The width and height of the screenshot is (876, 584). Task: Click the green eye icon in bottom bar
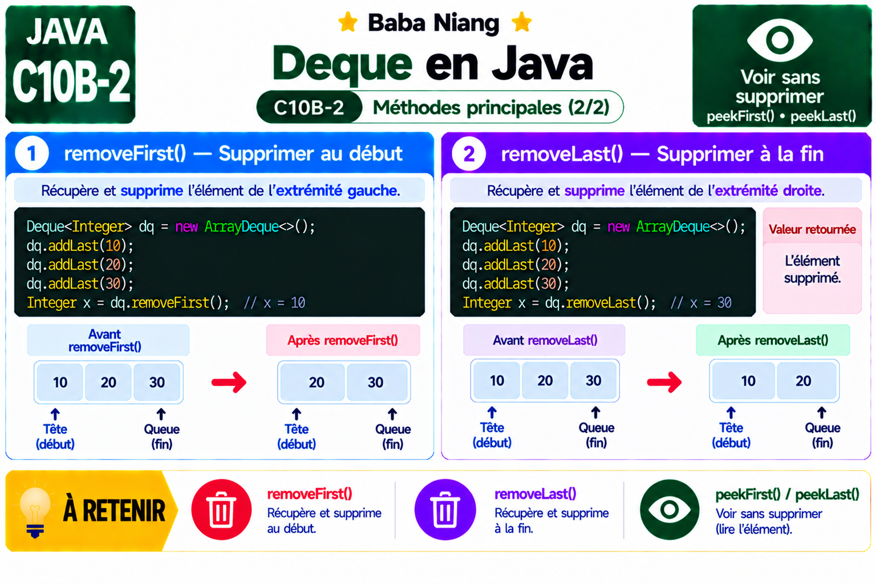click(670, 509)
